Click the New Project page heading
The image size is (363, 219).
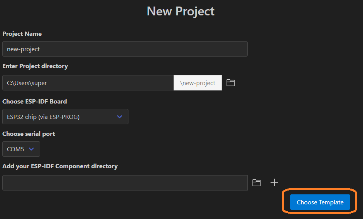click(181, 11)
